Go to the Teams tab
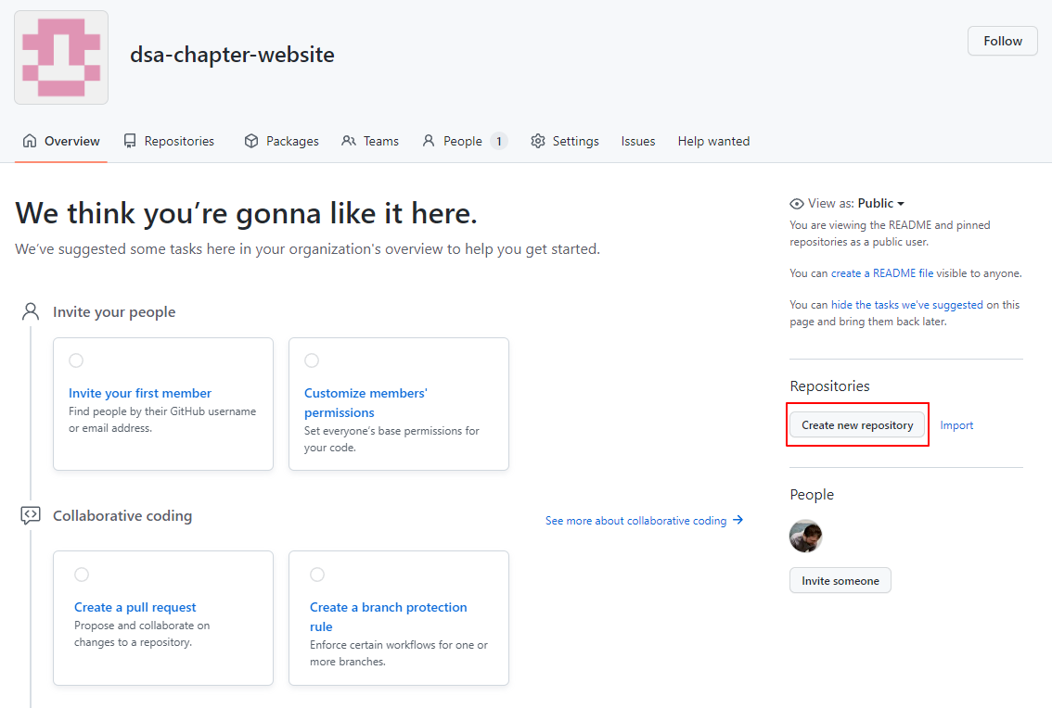Viewport: 1052px width, 708px height. click(x=370, y=141)
